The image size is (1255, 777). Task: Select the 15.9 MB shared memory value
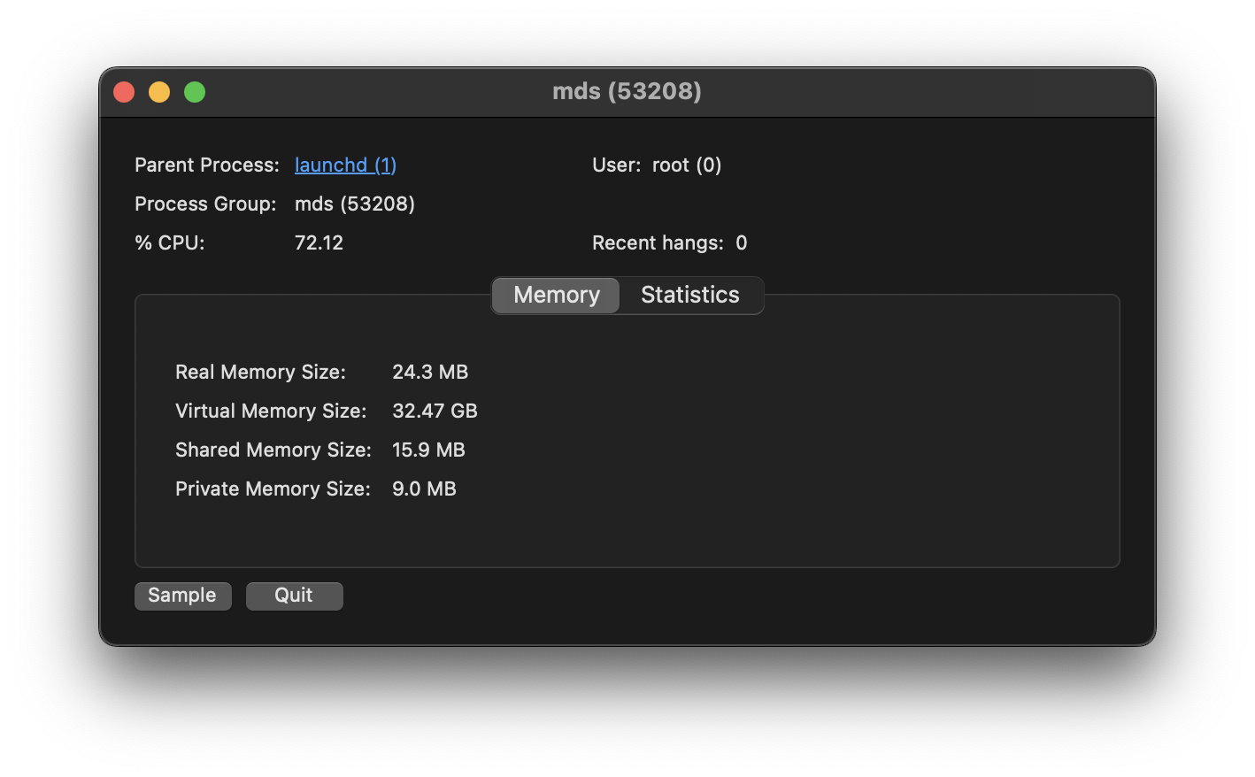[x=428, y=450]
